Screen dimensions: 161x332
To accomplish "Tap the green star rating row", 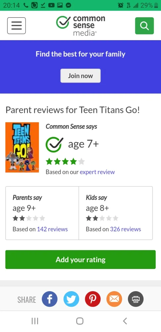I will point(65,162).
